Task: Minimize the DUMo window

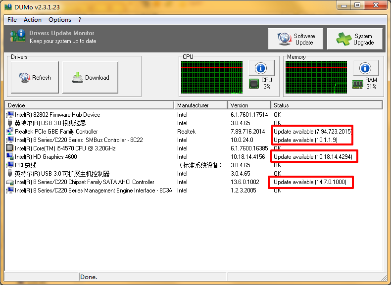Action: (x=344, y=5)
